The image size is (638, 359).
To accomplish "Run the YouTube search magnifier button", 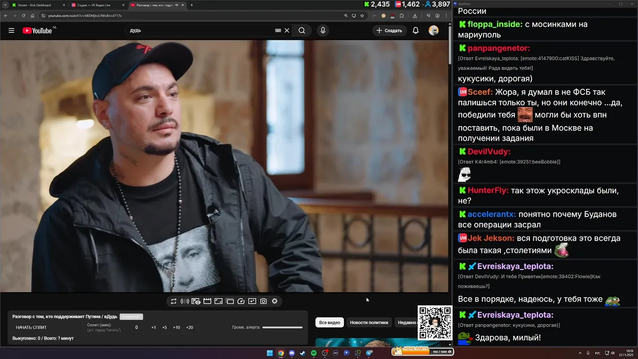I will 302,30.
